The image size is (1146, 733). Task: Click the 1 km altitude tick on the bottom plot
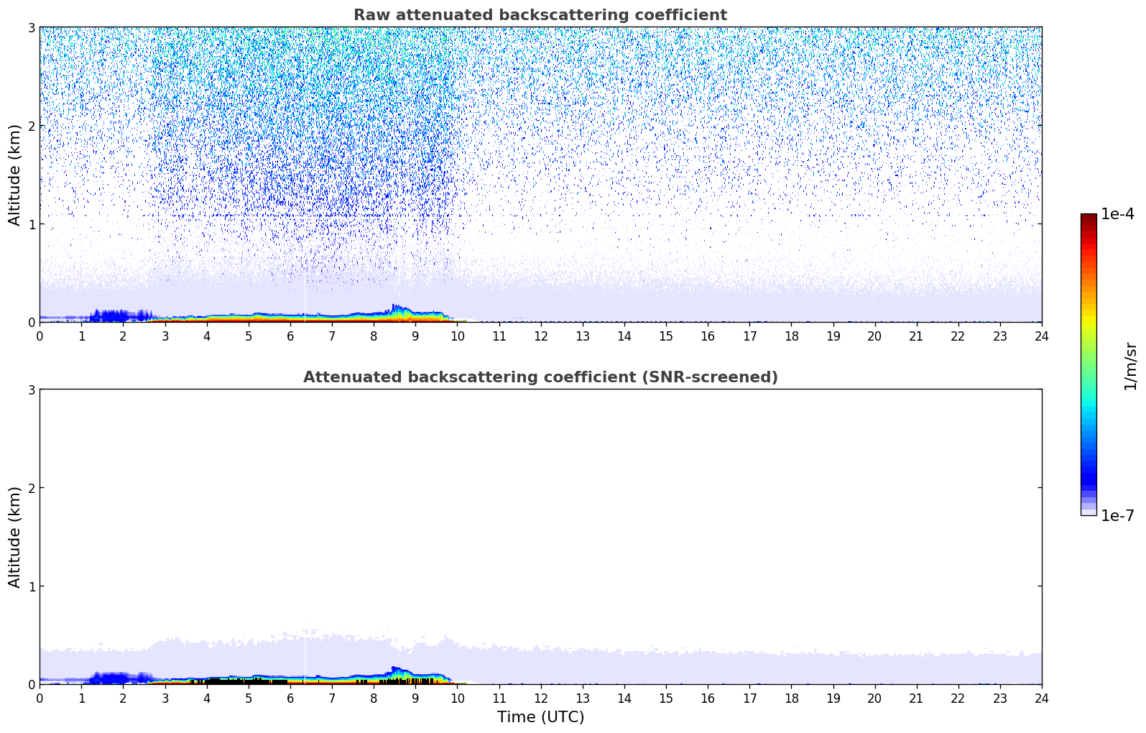(x=30, y=586)
